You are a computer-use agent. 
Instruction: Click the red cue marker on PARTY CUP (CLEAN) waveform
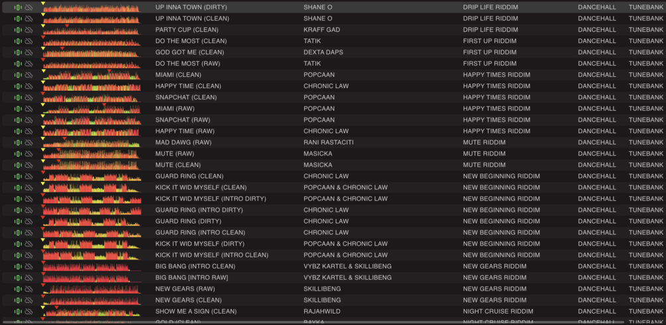click(x=67, y=26)
